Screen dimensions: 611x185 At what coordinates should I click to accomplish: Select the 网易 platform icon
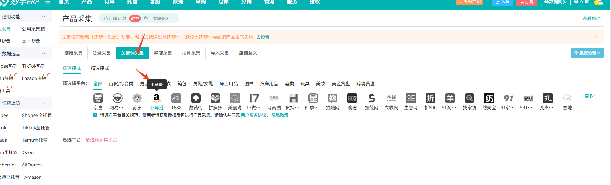tap(118, 98)
